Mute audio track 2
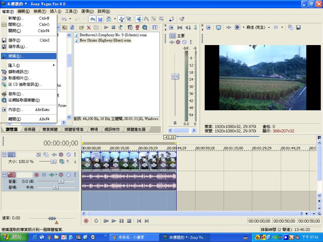This screenshot has height=242, width=323. pos(68,175)
